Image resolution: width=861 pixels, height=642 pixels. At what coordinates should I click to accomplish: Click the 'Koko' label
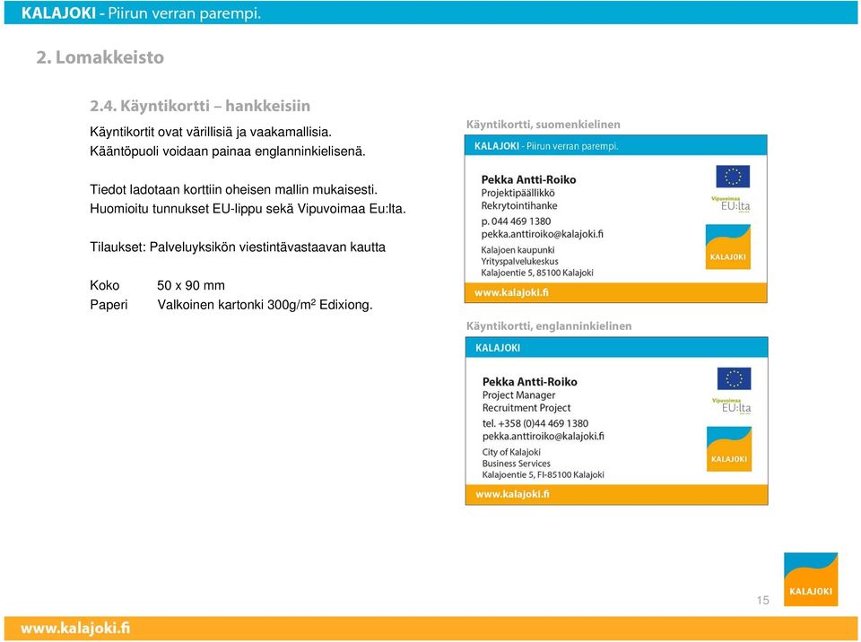[104, 285]
